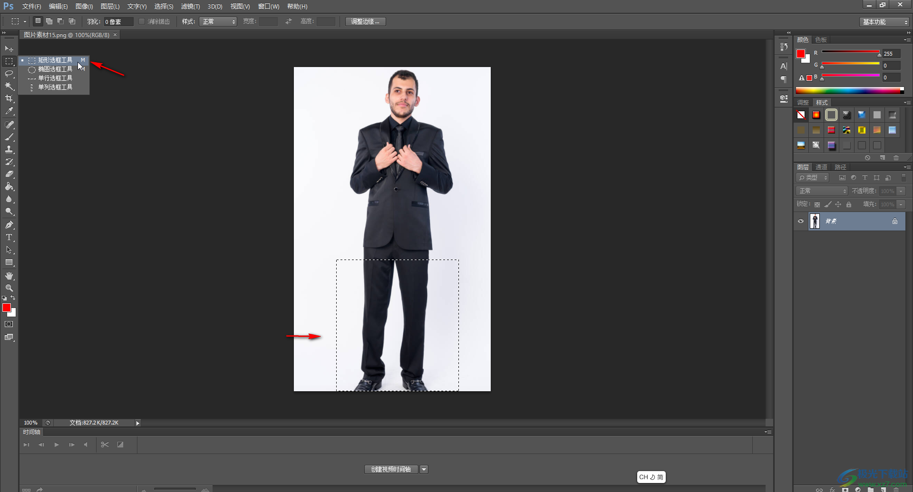Click the Refine Edge button
Image resolution: width=913 pixels, height=492 pixels.
point(365,21)
